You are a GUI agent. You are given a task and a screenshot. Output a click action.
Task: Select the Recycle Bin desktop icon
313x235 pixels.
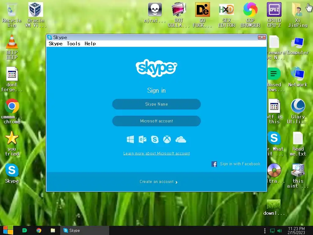12,14
